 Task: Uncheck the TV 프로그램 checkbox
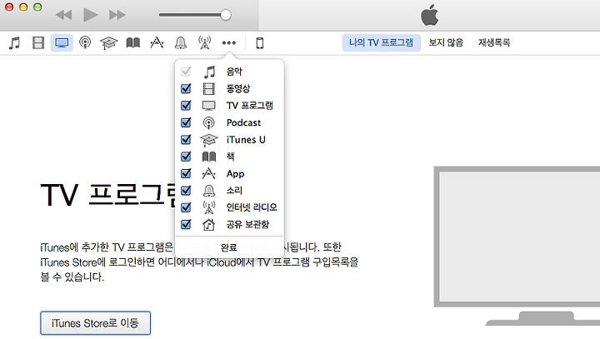click(186, 105)
